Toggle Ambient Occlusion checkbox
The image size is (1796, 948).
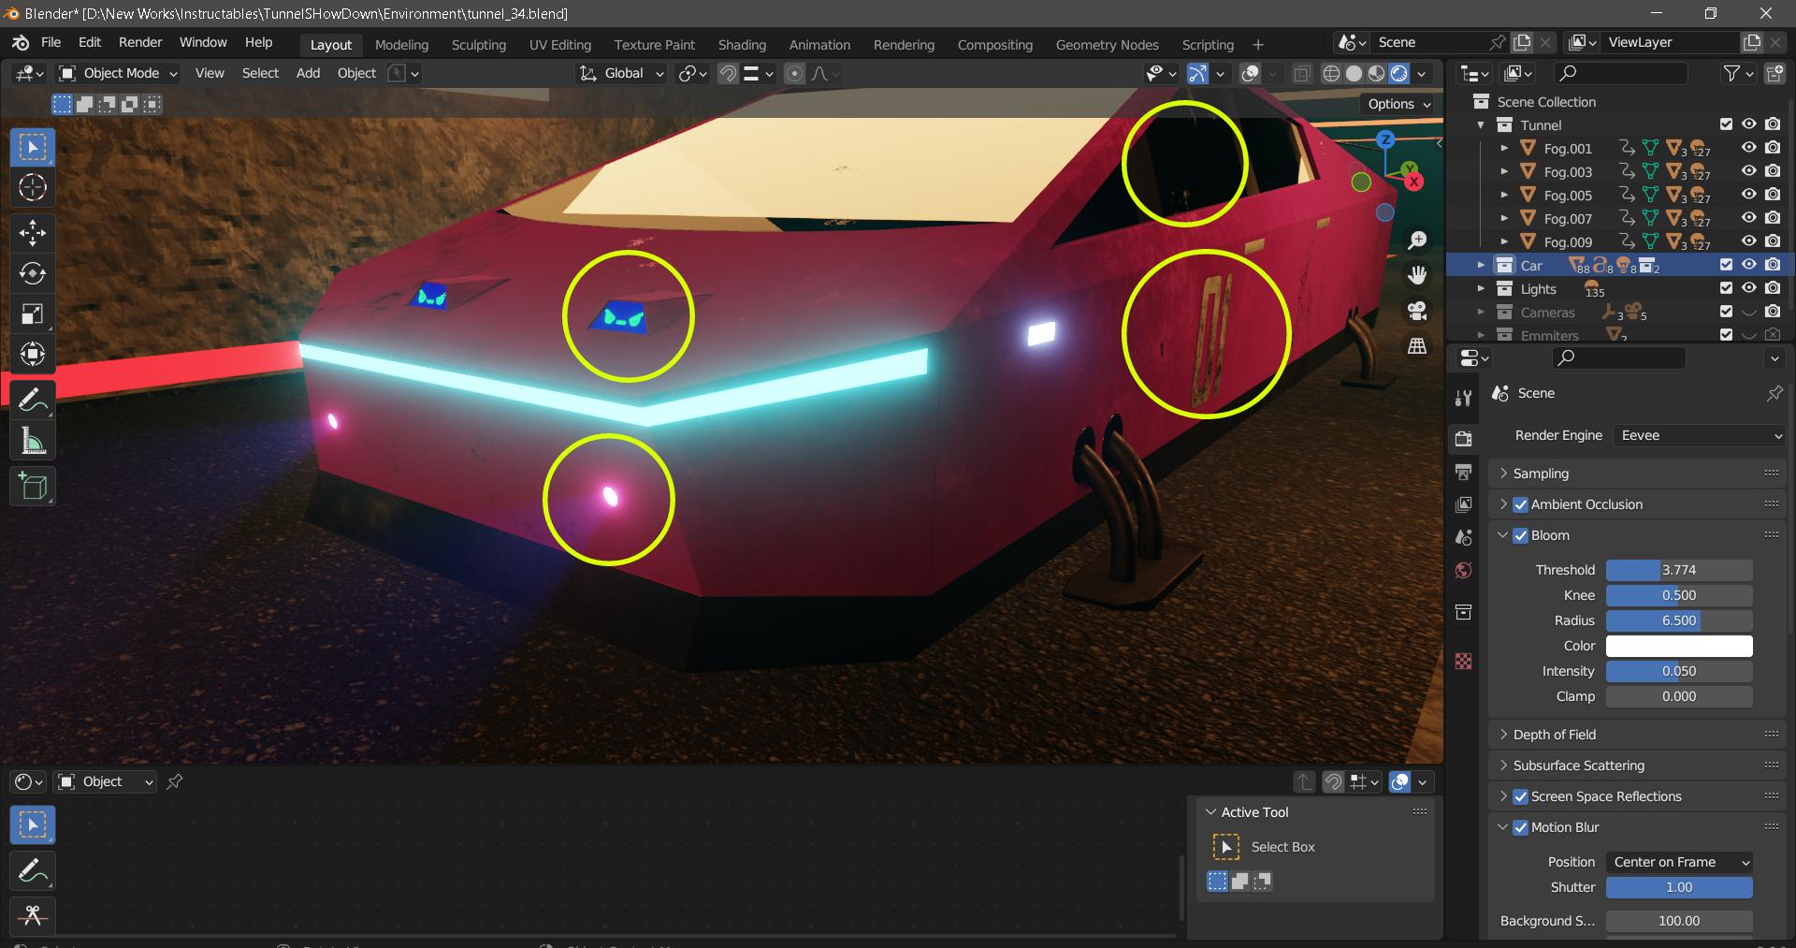[1520, 504]
